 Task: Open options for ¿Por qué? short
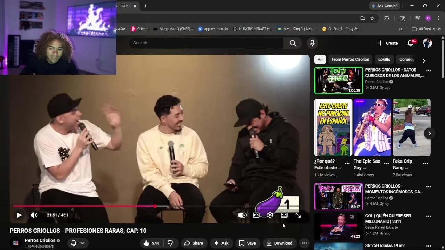[347, 163]
